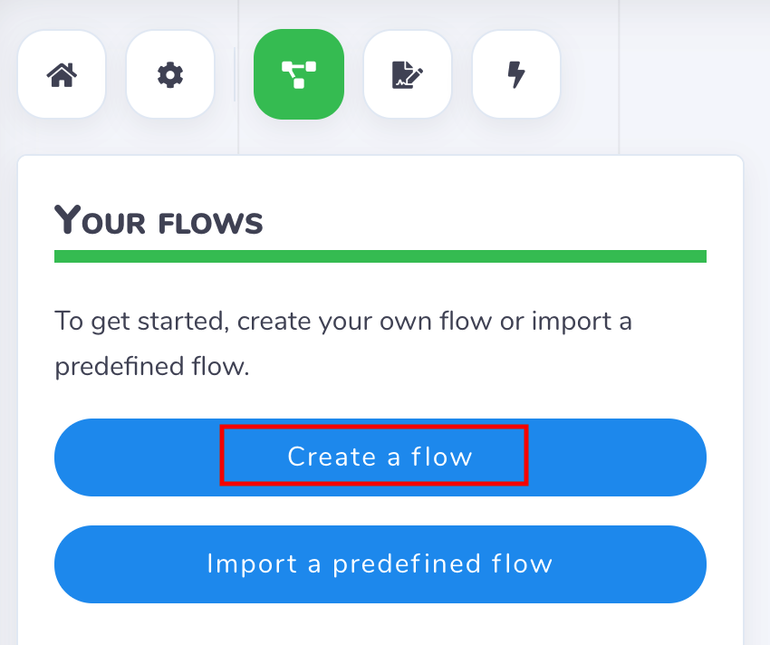This screenshot has width=770, height=645.
Task: Open the signing and editing tab
Action: [408, 74]
